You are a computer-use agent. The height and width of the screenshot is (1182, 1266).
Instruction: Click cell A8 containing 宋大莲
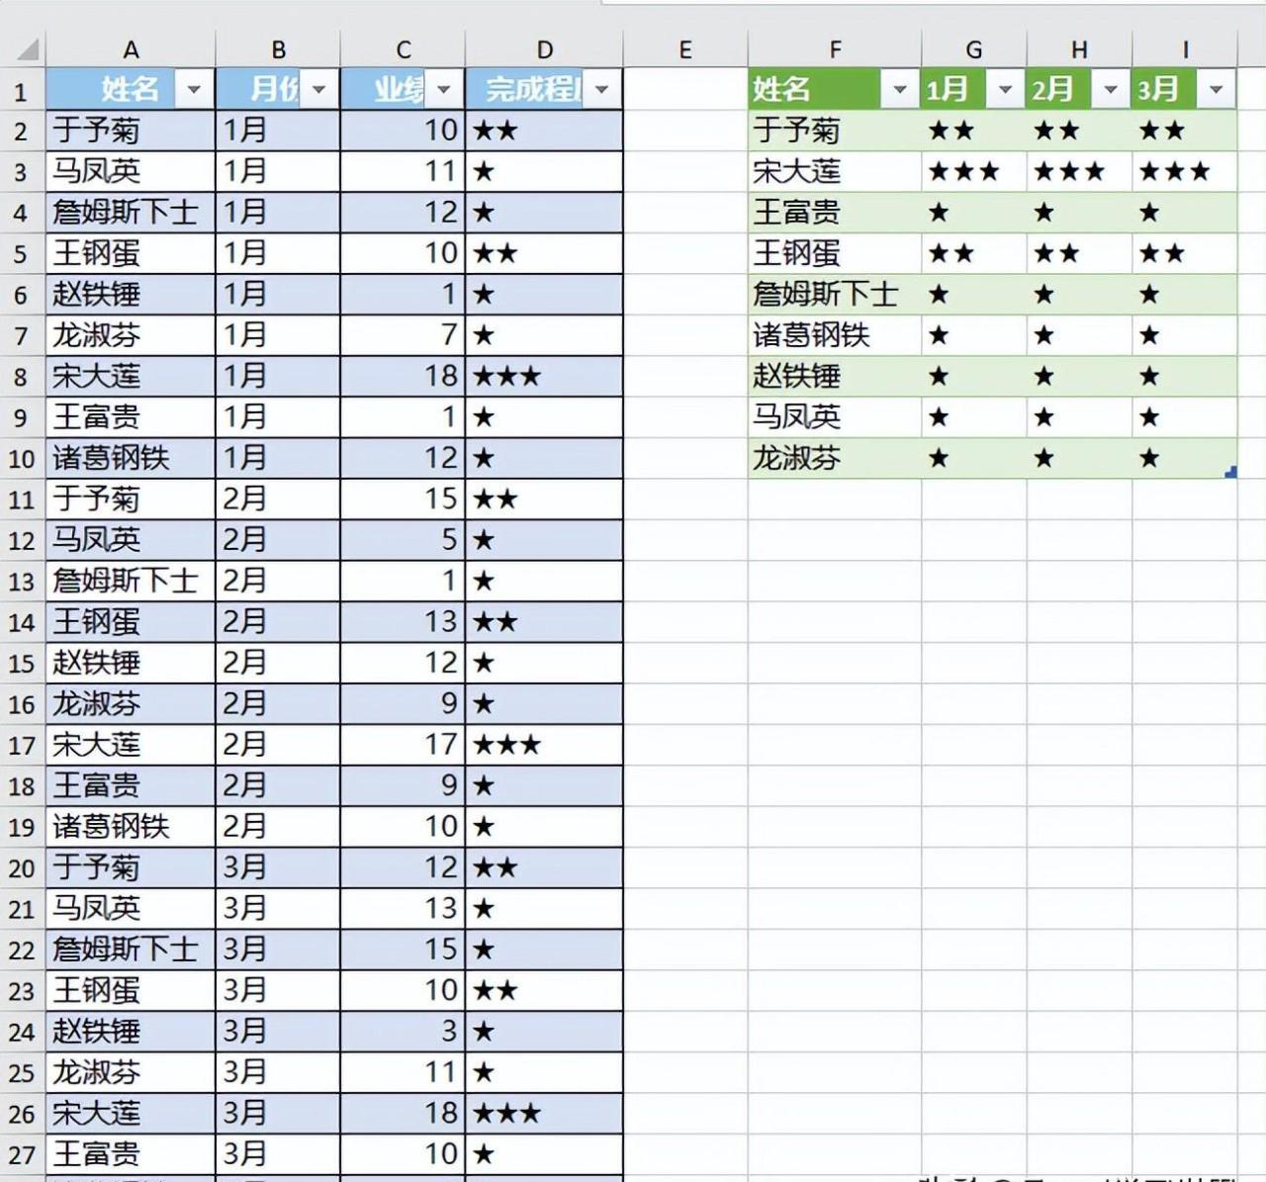(x=131, y=377)
